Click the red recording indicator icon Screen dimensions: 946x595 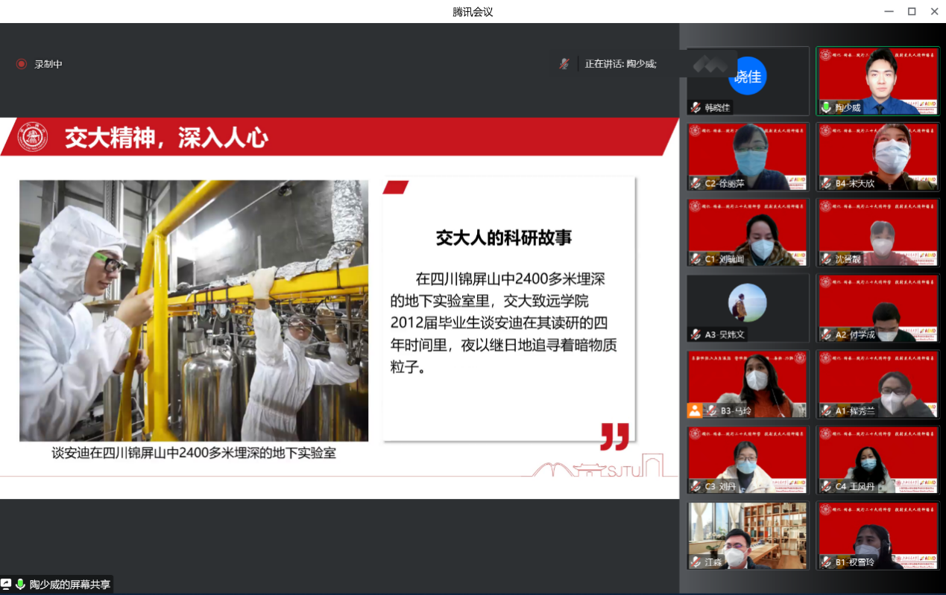click(x=22, y=64)
